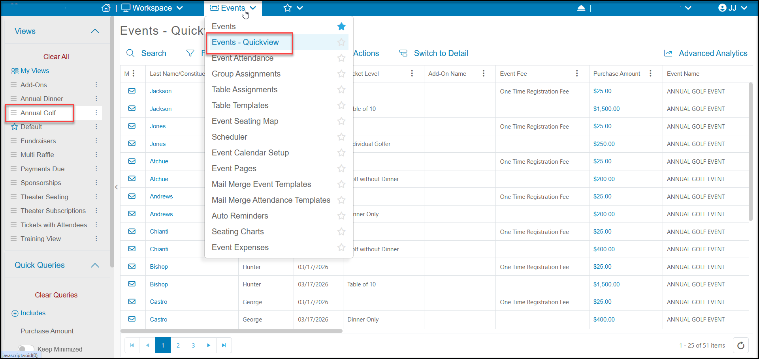Select the Theater Subscriptions view
Screen dimensions: 759x359
53,211
